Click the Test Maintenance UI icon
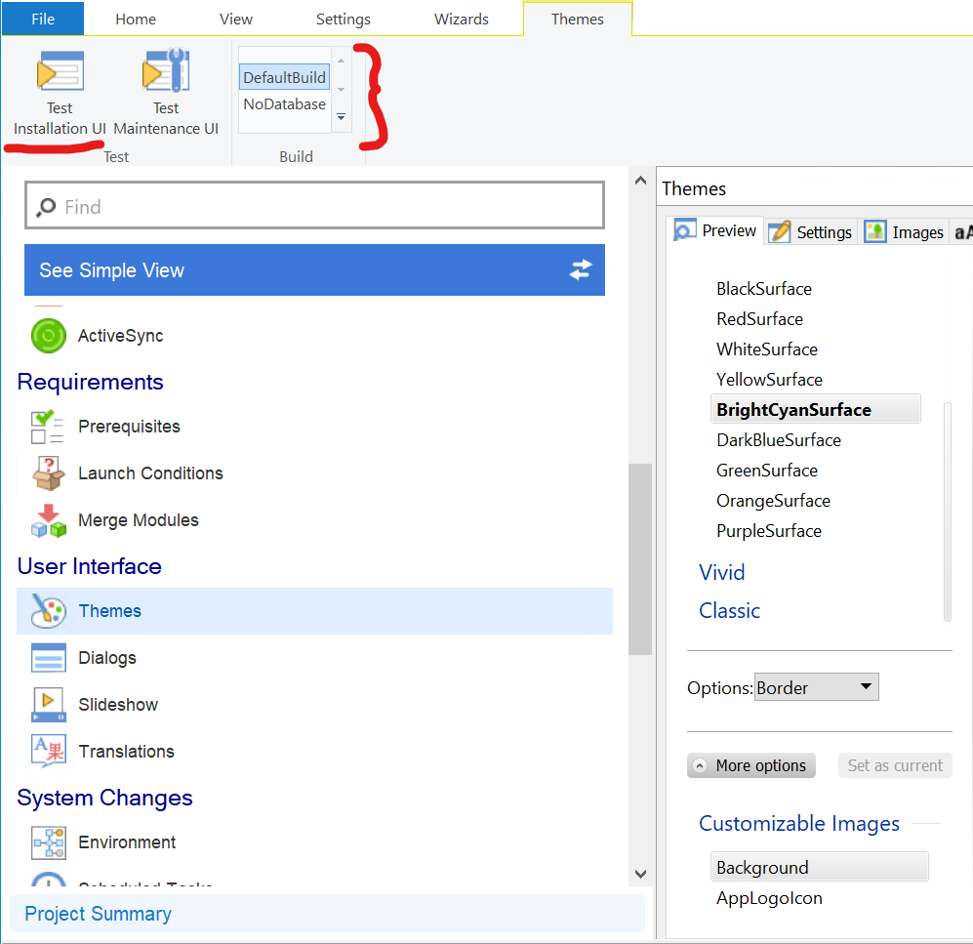The width and height of the screenshot is (973, 944). [x=166, y=73]
